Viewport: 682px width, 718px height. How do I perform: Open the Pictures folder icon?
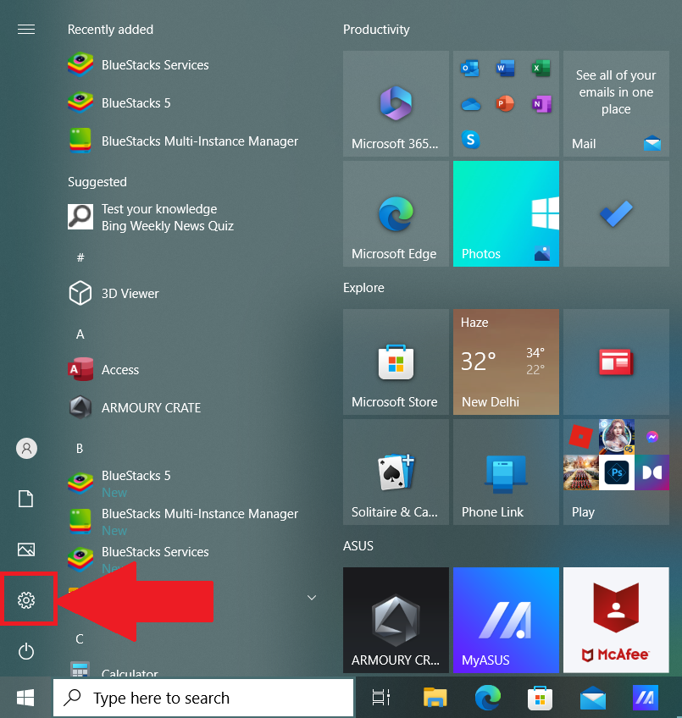point(26,550)
